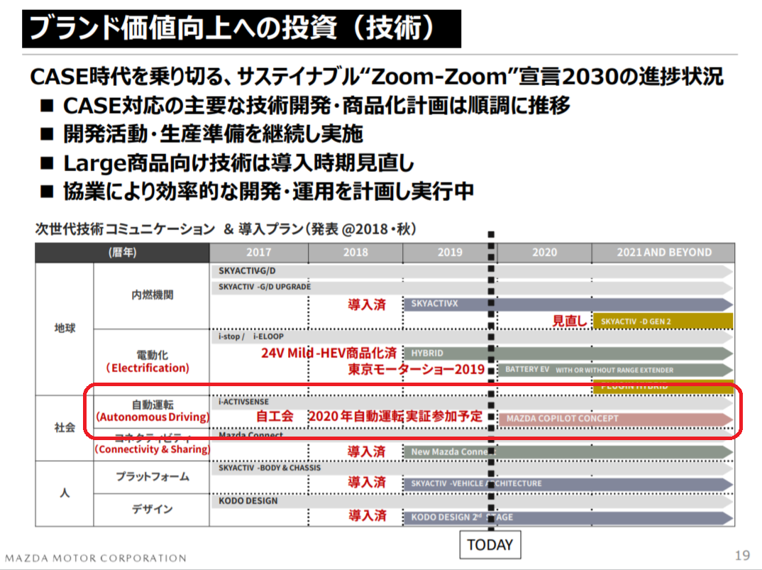Click the SKYACTIV-G/D UPGRADE timeline bar
The width and height of the screenshot is (762, 570).
click(x=472, y=287)
